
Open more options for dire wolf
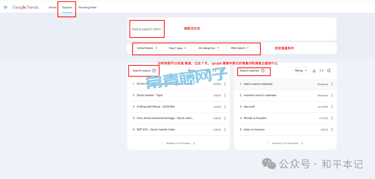[x=332, y=107]
